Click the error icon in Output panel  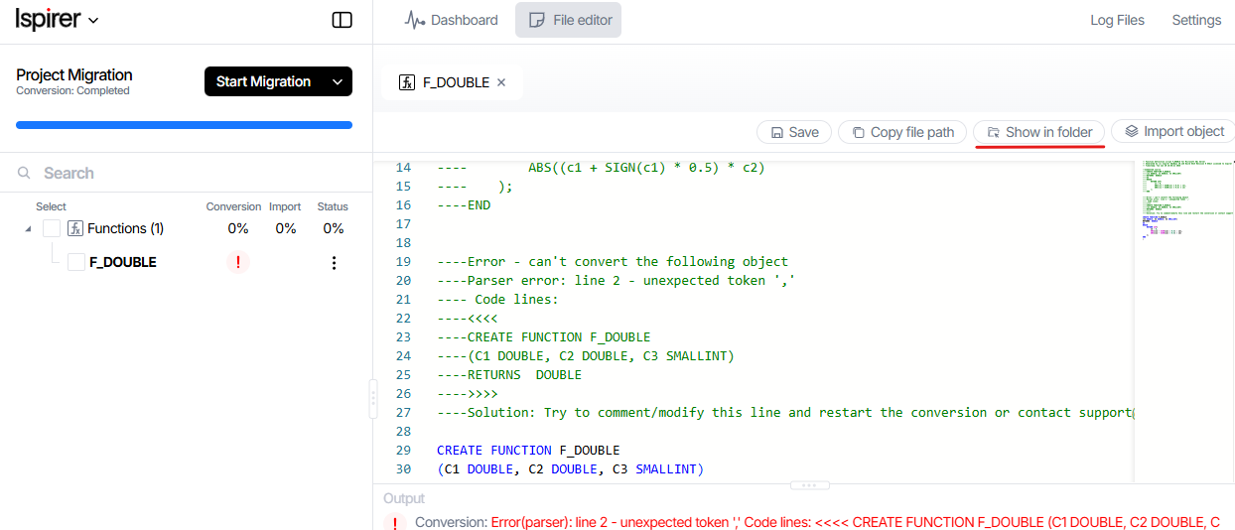[395, 522]
